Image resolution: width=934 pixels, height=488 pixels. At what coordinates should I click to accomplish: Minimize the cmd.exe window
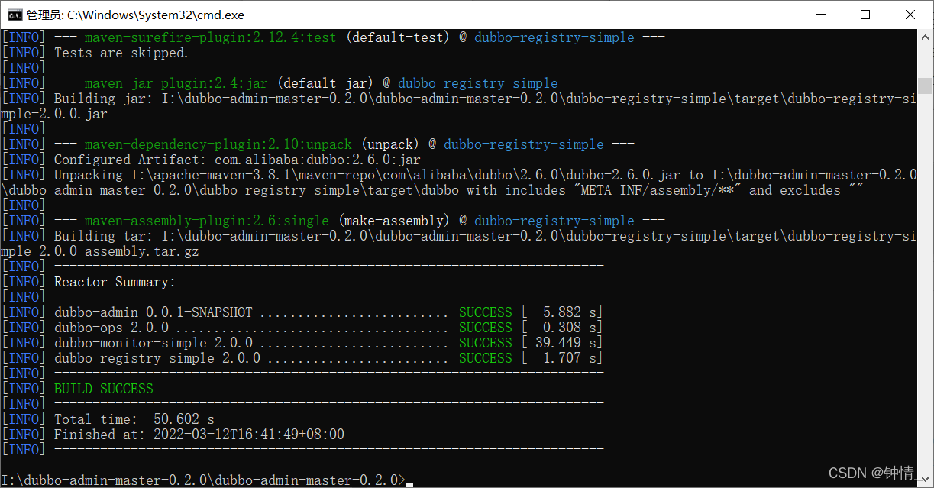point(821,15)
